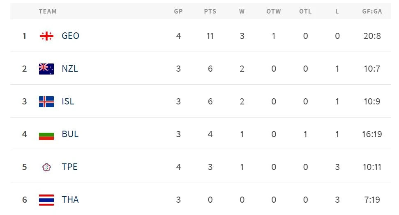Viewport: 399px width, 215px height.
Task: Click the Thailand flag icon
Action: coord(46,200)
